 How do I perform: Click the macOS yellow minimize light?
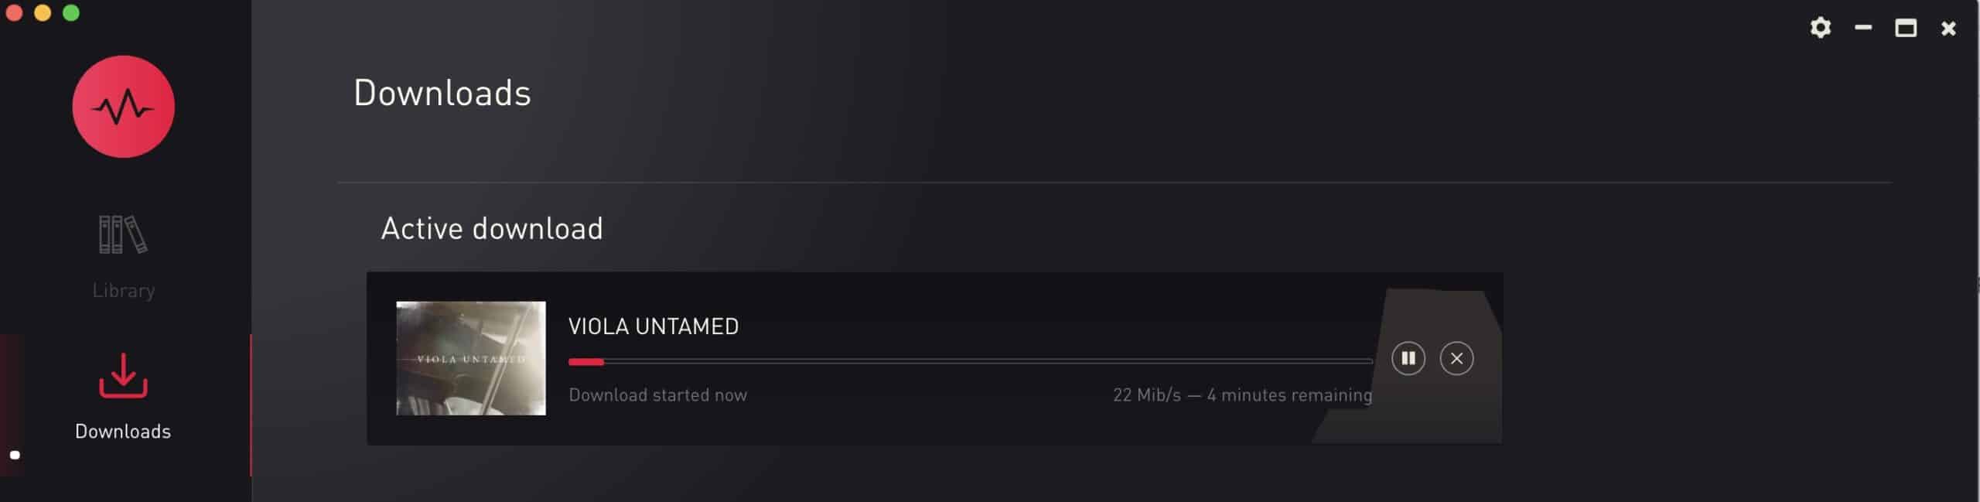click(43, 12)
